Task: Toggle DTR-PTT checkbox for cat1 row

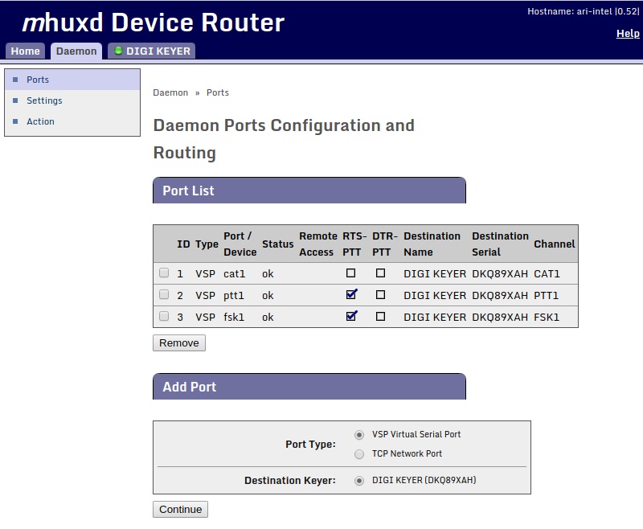Action: point(380,273)
